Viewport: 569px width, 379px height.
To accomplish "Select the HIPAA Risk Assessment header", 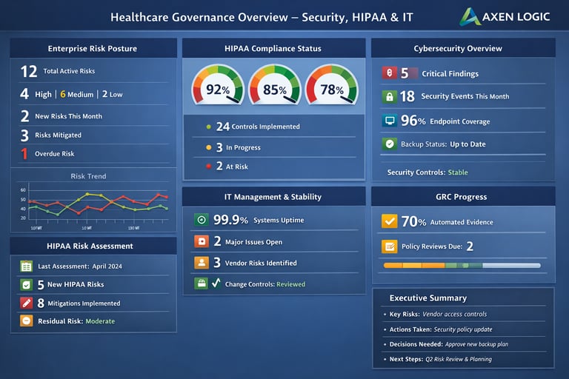I will (x=93, y=246).
